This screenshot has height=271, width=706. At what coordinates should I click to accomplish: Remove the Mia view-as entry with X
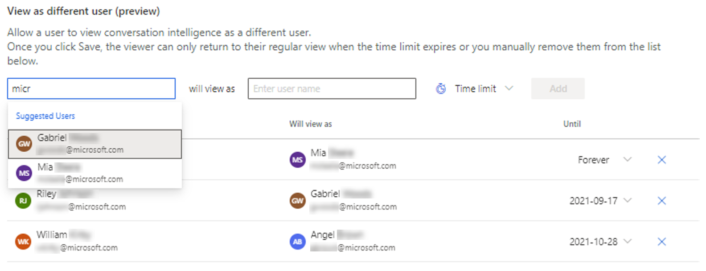tap(662, 160)
